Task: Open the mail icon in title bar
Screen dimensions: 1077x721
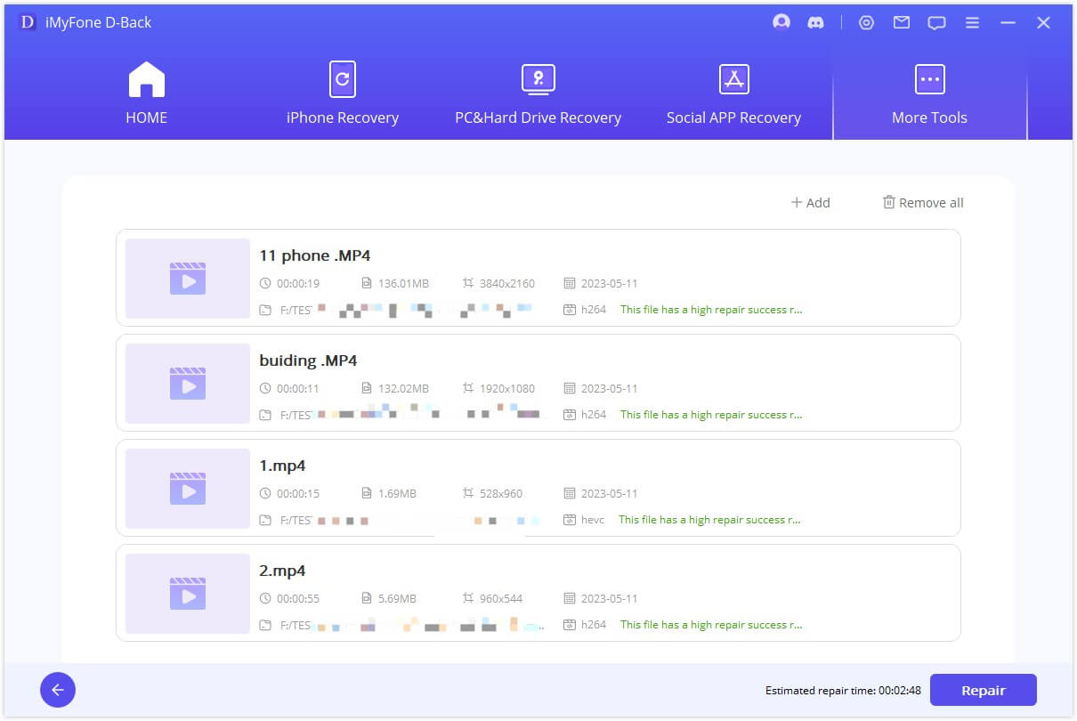Action: (x=902, y=23)
